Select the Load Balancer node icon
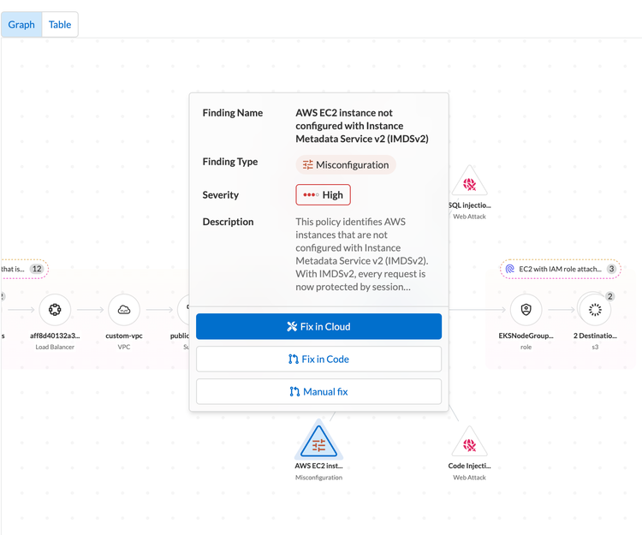This screenshot has height=535, width=642. [55, 310]
